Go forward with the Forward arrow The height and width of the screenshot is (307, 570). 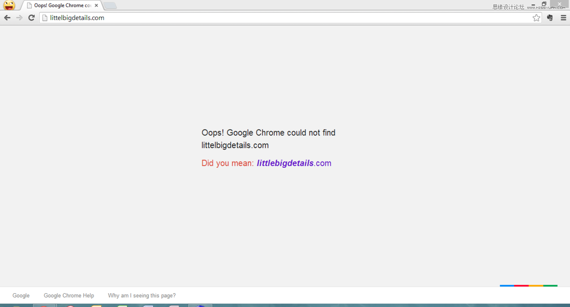pos(19,18)
